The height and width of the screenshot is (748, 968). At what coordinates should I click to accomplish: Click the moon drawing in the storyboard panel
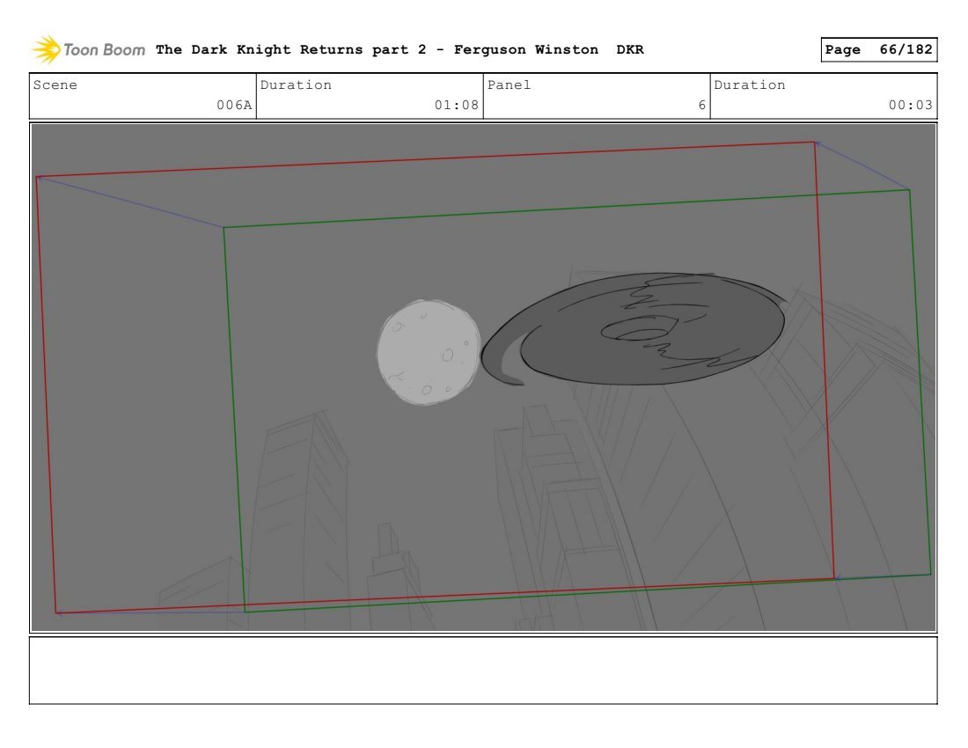pyautogui.click(x=429, y=352)
